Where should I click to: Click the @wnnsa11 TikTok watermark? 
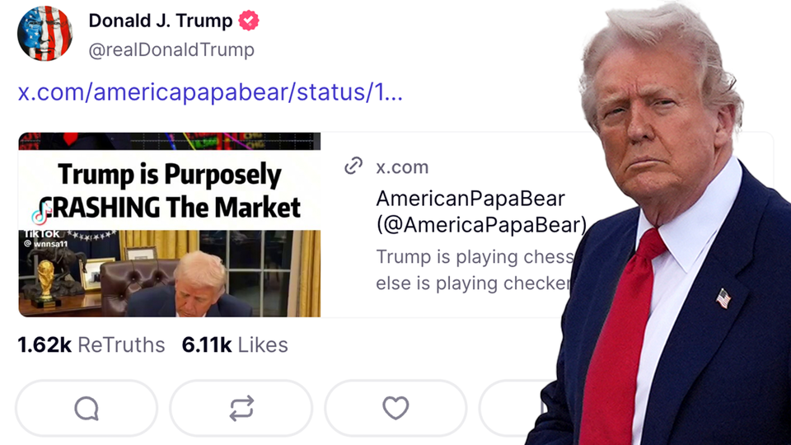tap(46, 244)
